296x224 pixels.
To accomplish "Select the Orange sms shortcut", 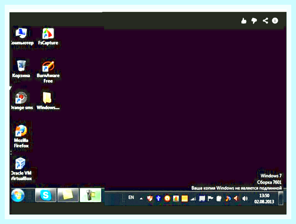I will 21,101.
